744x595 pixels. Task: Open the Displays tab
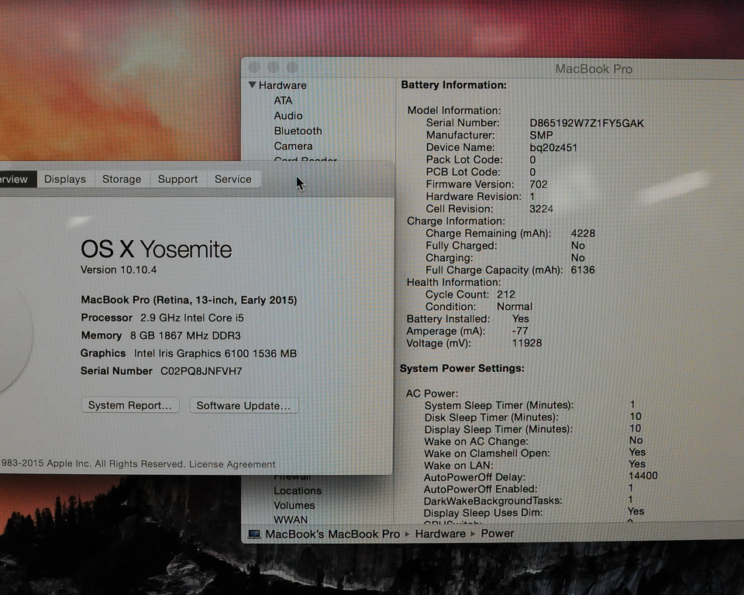click(65, 180)
